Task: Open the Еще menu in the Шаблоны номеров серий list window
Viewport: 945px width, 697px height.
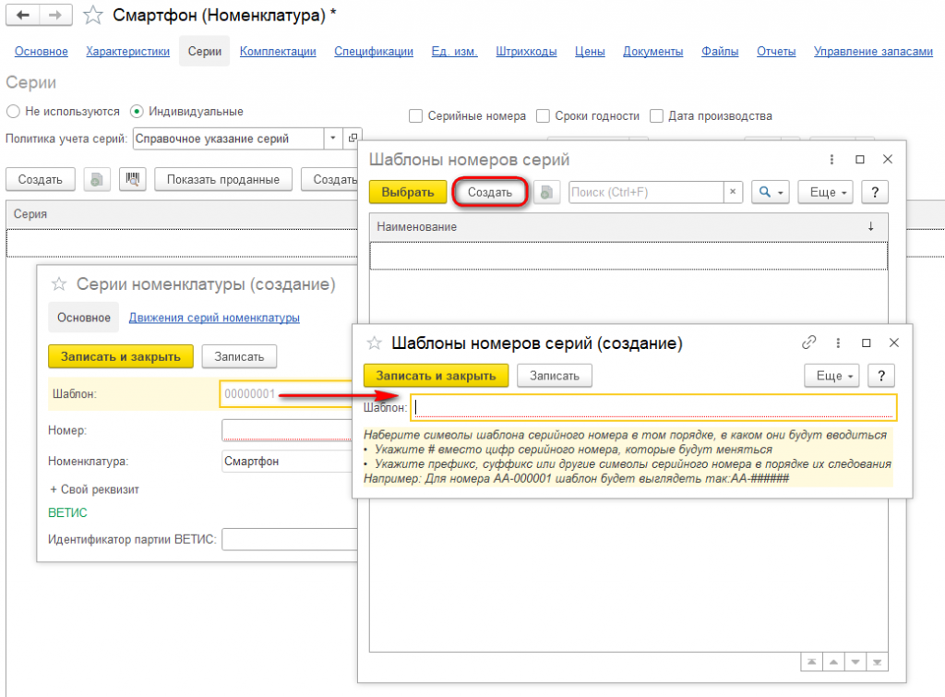Action: (825, 192)
